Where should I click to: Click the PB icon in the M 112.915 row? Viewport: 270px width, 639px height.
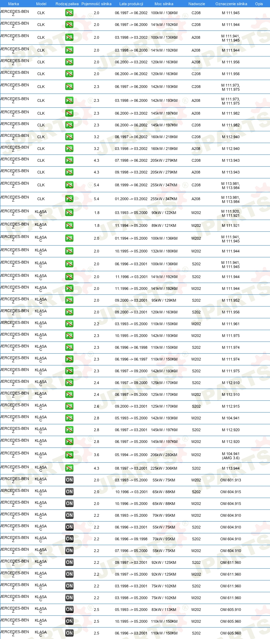pos(69,406)
